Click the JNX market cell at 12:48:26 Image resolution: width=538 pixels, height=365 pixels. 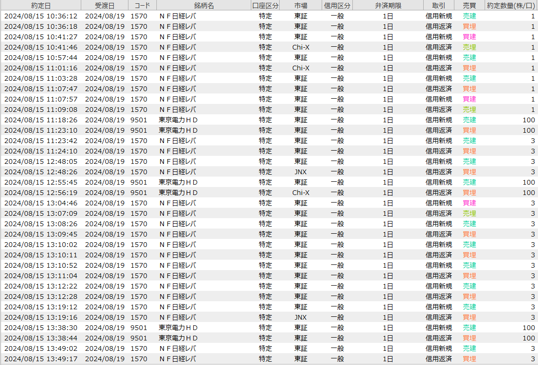(300, 172)
